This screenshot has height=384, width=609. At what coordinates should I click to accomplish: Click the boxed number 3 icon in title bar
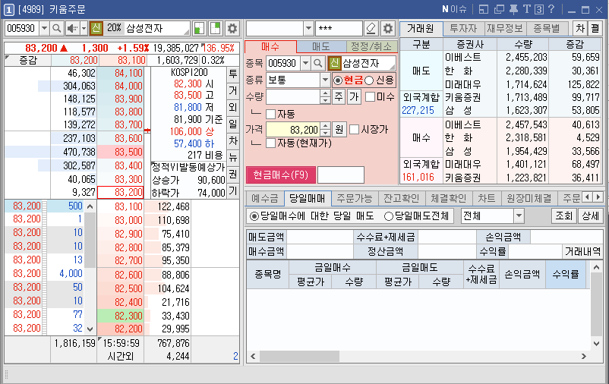tap(539, 9)
